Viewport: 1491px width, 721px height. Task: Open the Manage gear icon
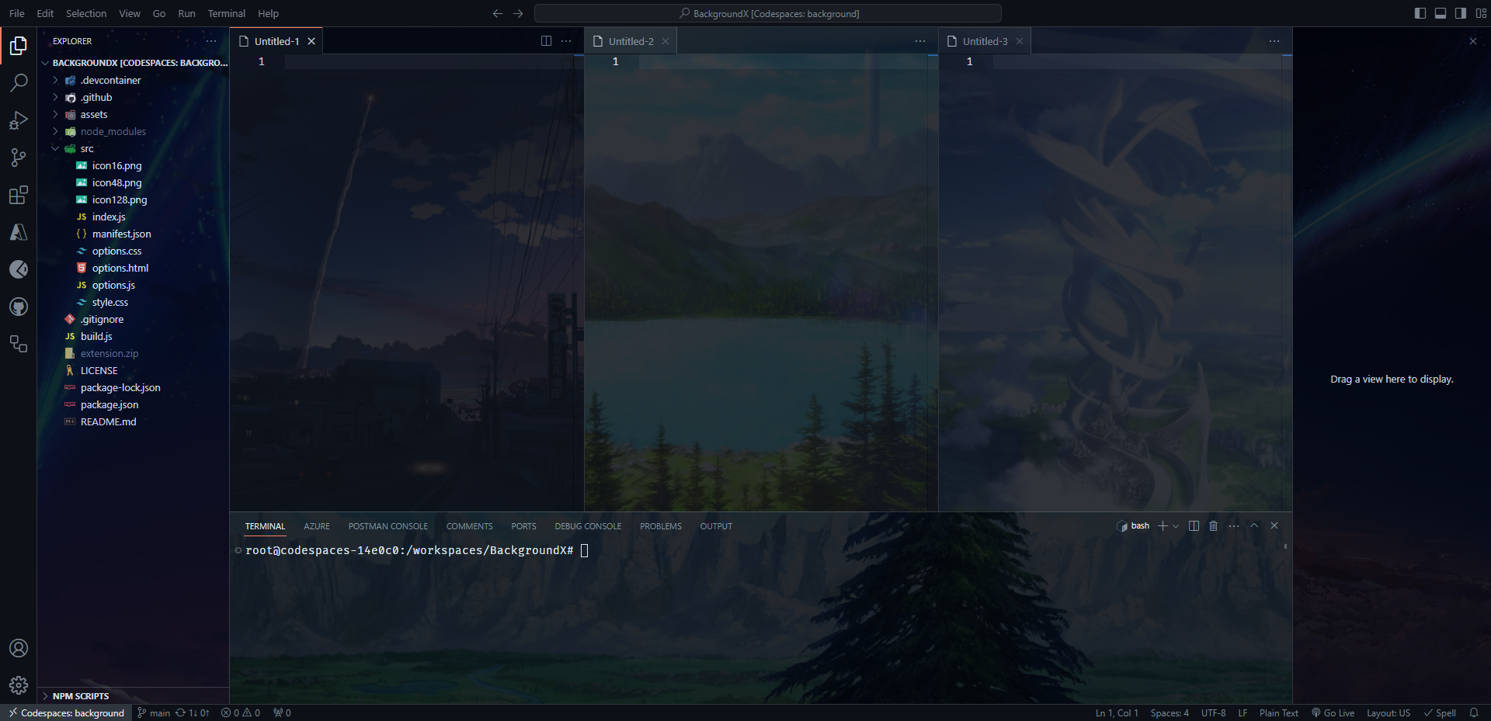pyautogui.click(x=19, y=685)
